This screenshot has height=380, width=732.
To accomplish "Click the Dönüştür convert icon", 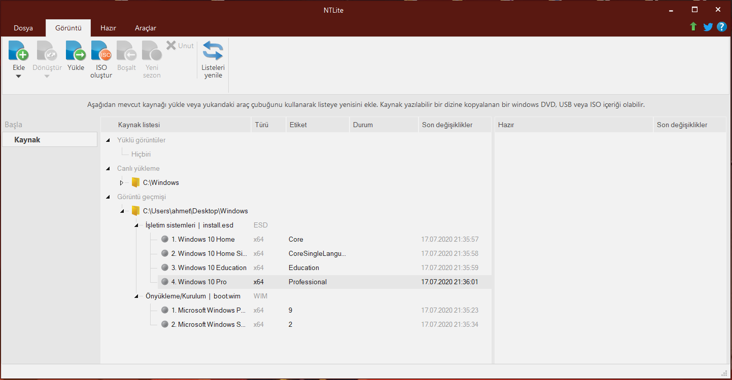I will (47, 51).
